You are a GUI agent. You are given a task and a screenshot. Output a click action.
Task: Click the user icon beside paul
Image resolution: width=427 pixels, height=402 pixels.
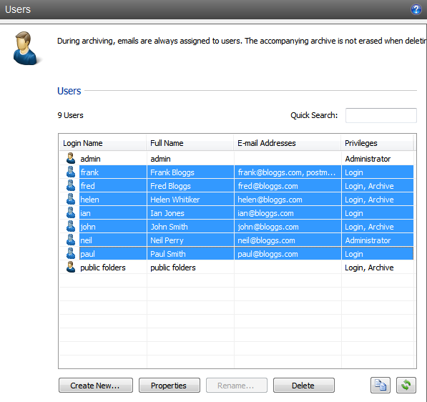pos(71,253)
